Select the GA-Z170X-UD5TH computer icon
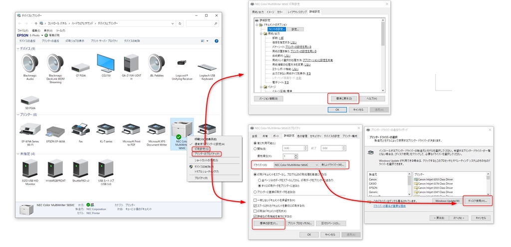 pyautogui.click(x=131, y=63)
